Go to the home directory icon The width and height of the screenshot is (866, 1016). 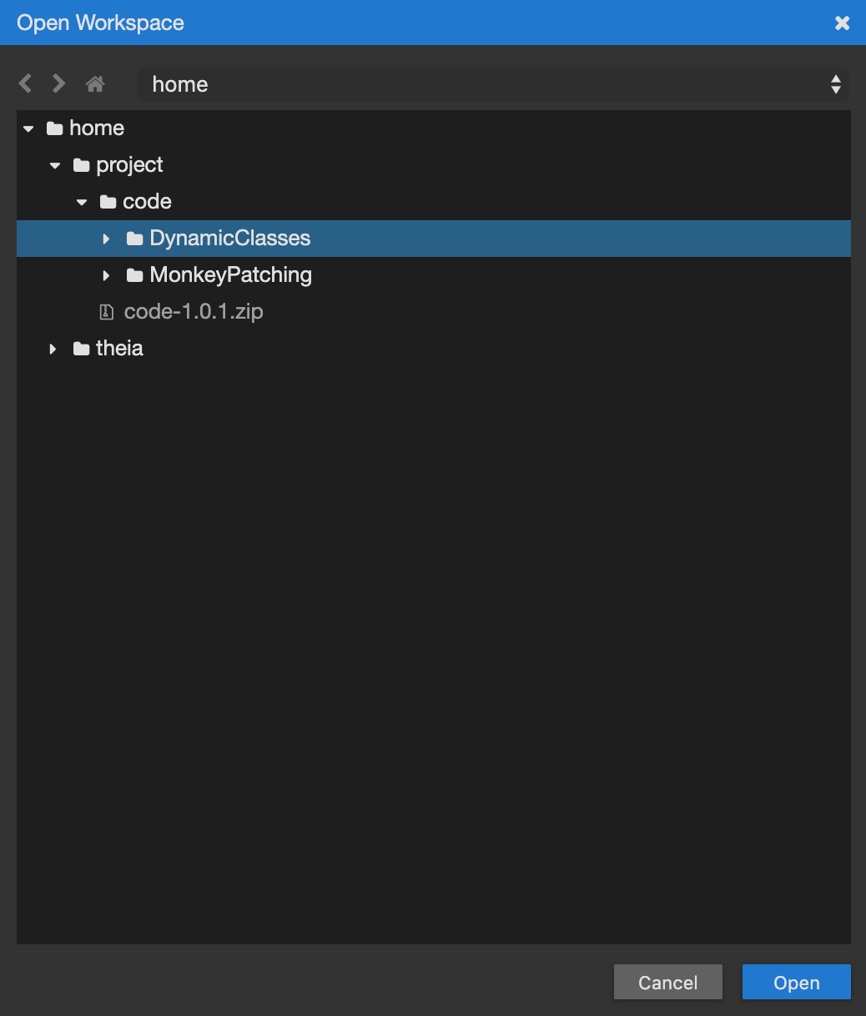pos(95,83)
